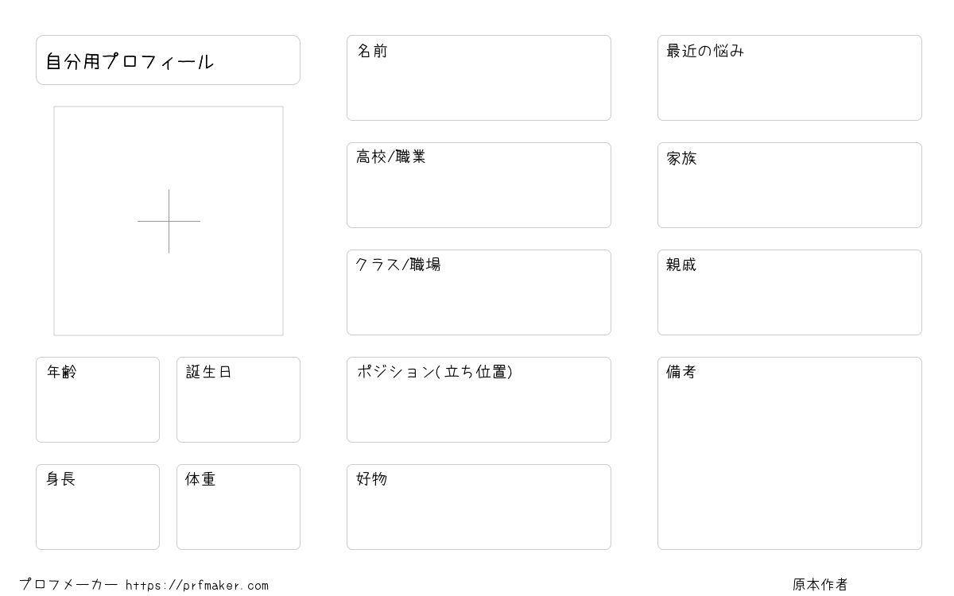Click the 名前 label text
The width and height of the screenshot is (954, 596).
coord(372,51)
